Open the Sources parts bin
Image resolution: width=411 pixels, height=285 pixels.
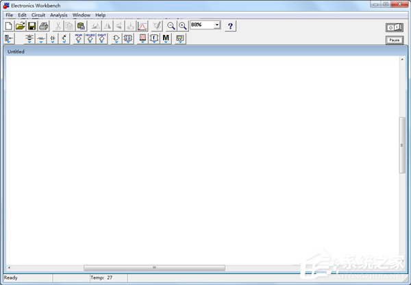(29, 38)
